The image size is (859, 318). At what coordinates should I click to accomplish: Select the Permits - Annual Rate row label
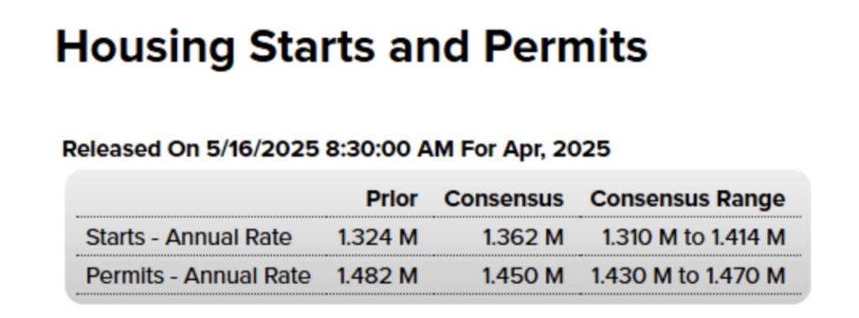(198, 275)
